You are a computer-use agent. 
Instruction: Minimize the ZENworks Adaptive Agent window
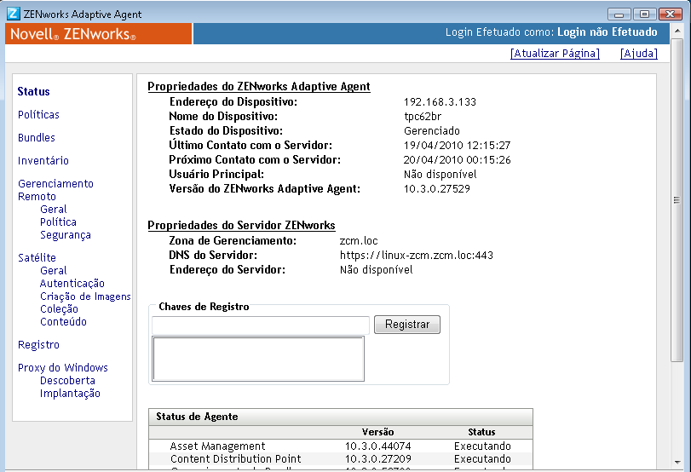619,14
